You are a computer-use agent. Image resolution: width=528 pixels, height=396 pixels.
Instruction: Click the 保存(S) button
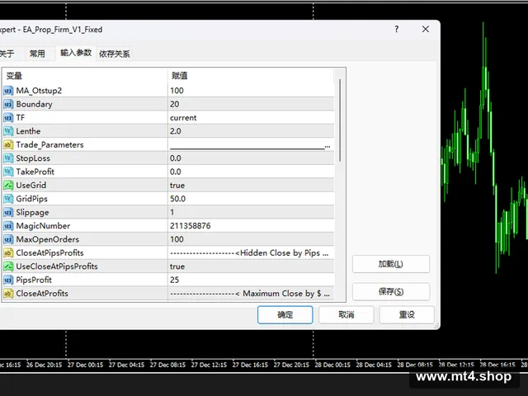pyautogui.click(x=391, y=291)
